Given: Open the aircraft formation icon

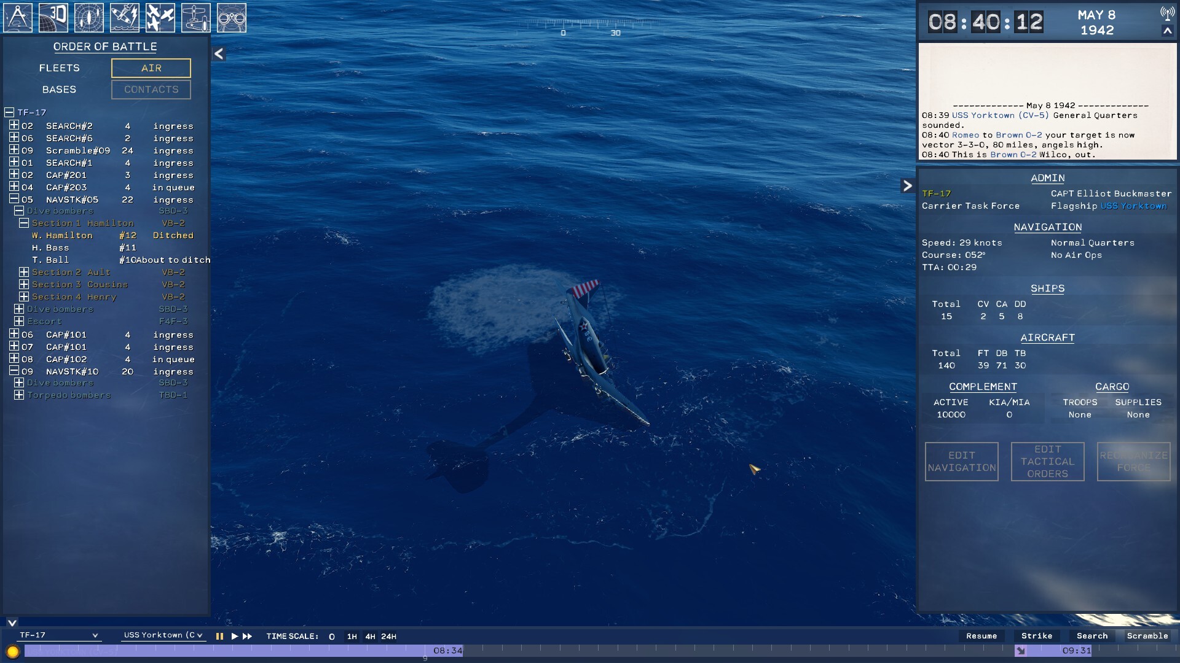Looking at the screenshot, I should (160, 18).
